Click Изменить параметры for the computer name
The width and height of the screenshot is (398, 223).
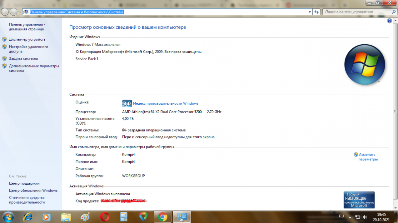367,157
